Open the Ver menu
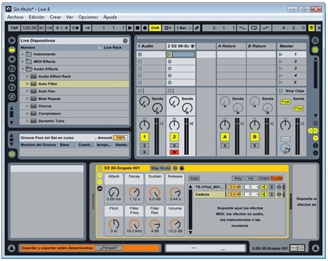This screenshot has height=261, width=328. (69, 17)
